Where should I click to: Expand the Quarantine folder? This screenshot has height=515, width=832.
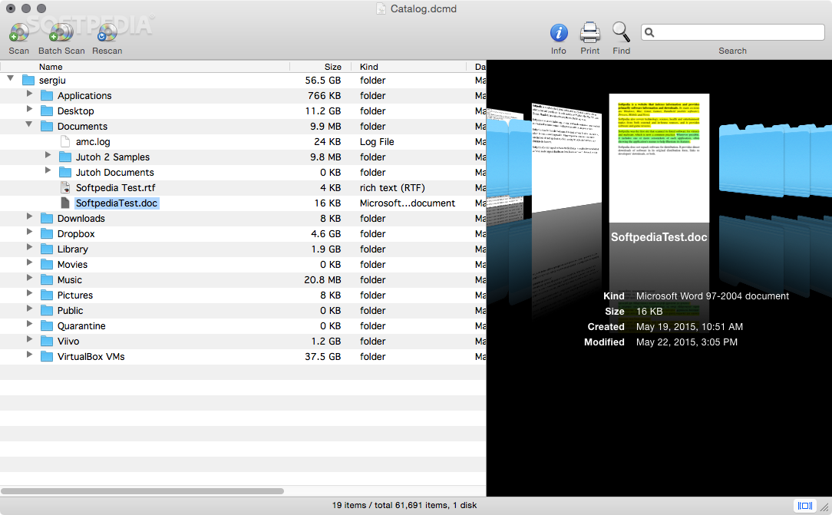(x=29, y=325)
